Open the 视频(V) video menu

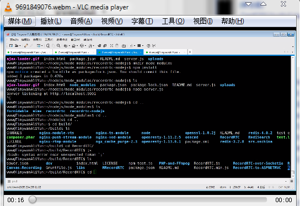[112, 21]
